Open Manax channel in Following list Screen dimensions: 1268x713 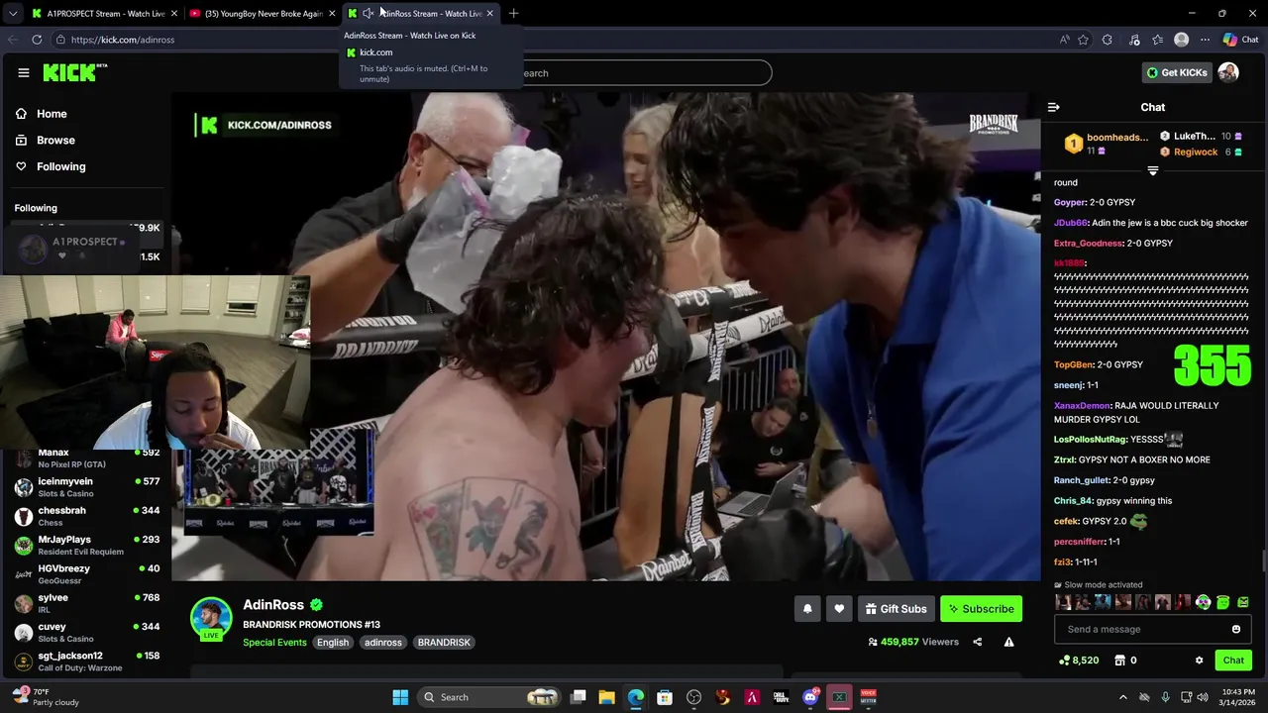pyautogui.click(x=87, y=458)
